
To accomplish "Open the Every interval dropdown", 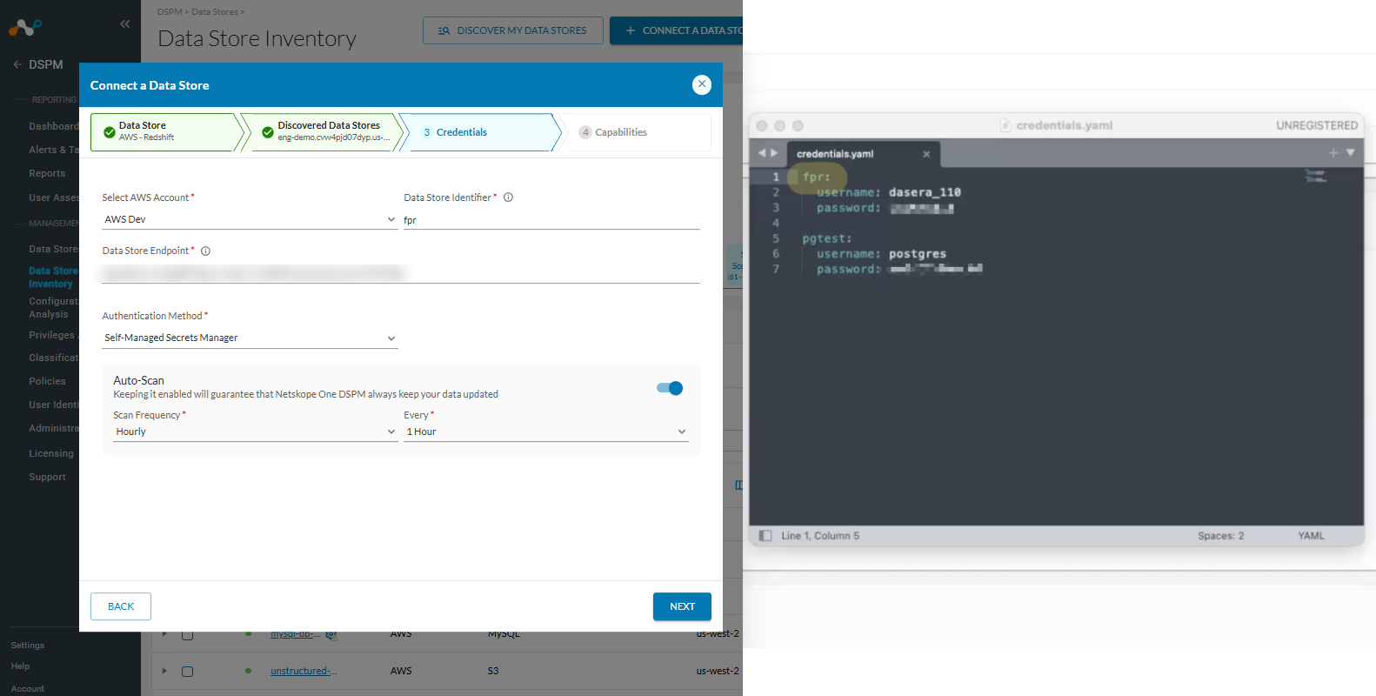I will tap(546, 432).
